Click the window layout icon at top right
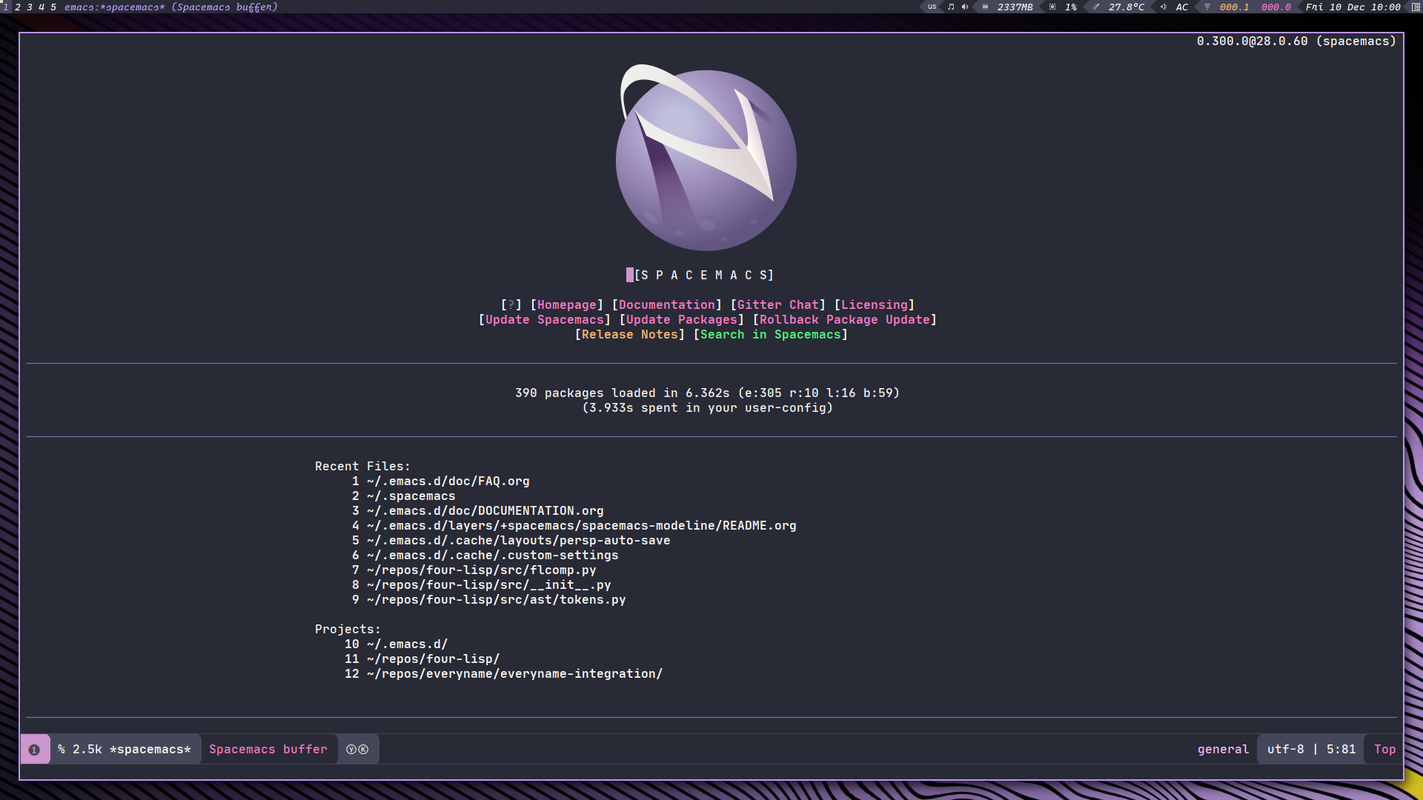Viewport: 1423px width, 800px height. [x=1413, y=7]
